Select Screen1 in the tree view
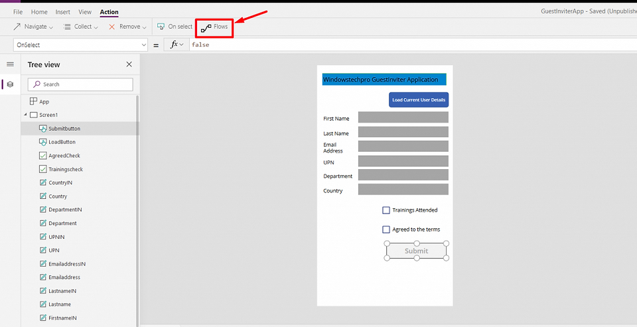The image size is (637, 327). [48, 115]
